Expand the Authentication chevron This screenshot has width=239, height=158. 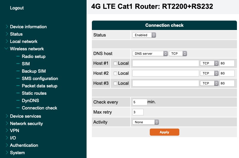point(7,145)
